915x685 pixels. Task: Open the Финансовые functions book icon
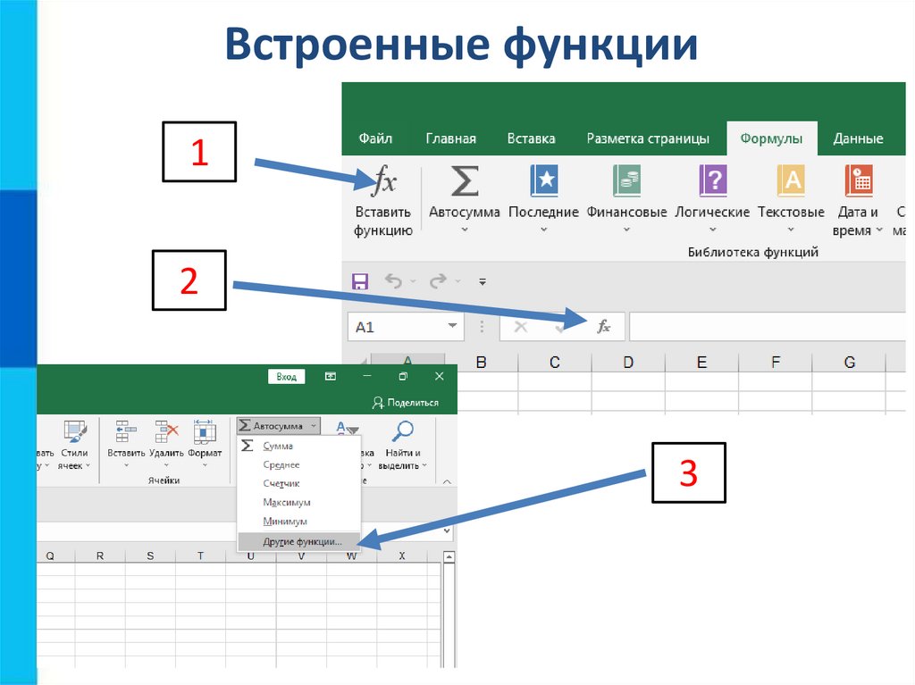(x=626, y=180)
